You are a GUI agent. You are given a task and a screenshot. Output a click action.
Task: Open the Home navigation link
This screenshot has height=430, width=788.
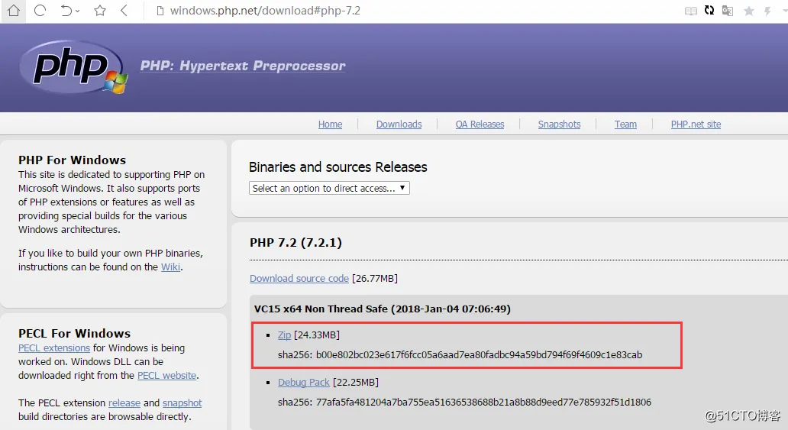(x=330, y=124)
